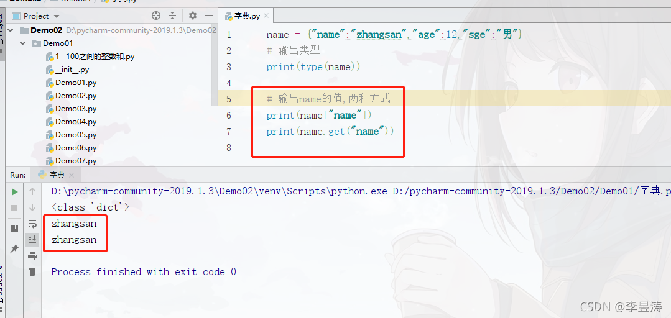Viewport: 671px width, 318px height.
Task: Rerun the script with green play icon
Action: (14, 192)
